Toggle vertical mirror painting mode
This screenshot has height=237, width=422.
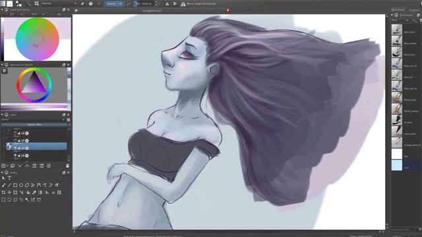point(175,4)
